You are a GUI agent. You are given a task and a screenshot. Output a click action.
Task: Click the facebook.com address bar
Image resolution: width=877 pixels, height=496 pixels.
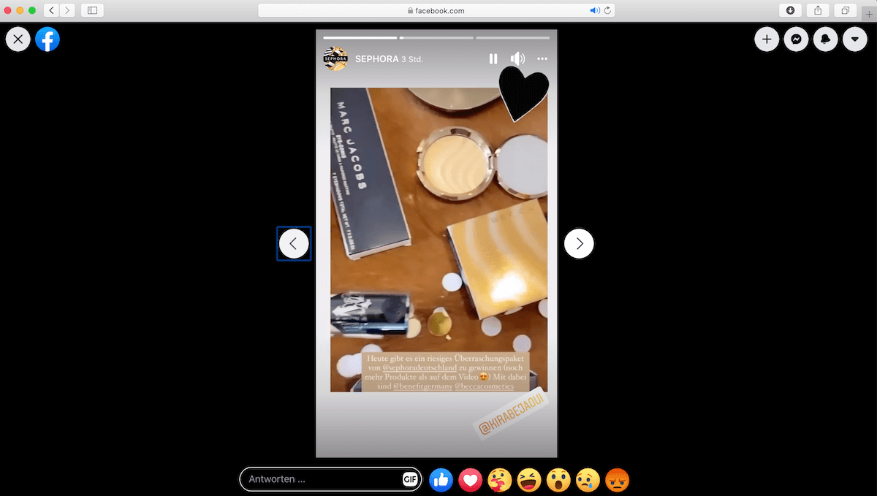pyautogui.click(x=436, y=10)
